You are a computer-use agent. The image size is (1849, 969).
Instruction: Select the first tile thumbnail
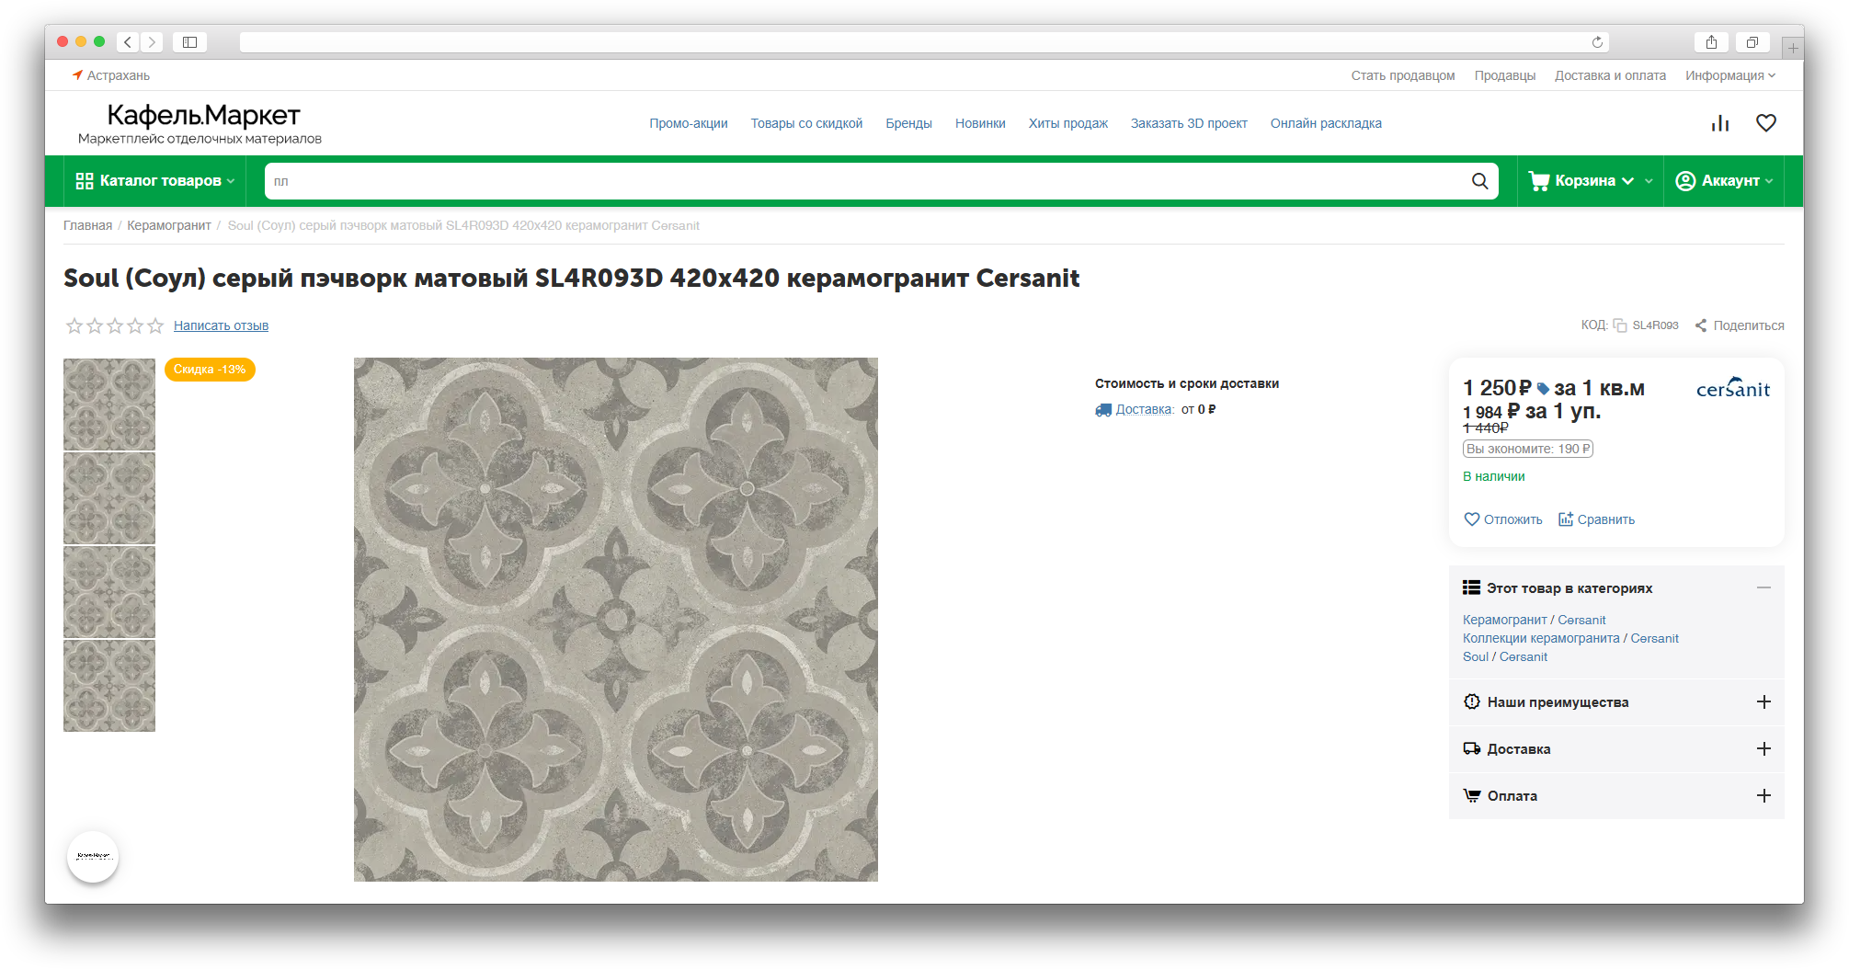[x=109, y=405]
